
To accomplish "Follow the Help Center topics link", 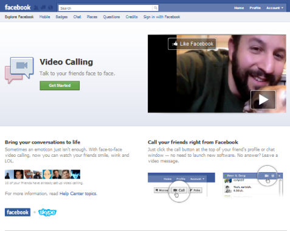I will point(78,193).
